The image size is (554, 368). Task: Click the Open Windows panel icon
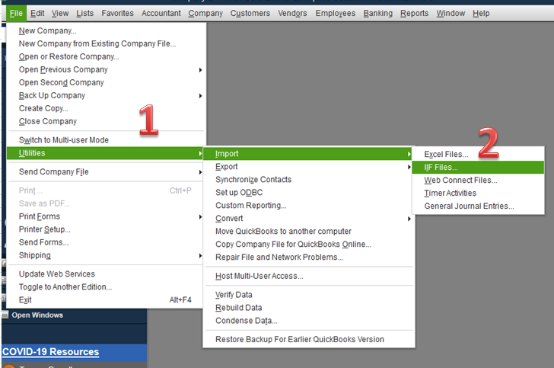pos(5,315)
